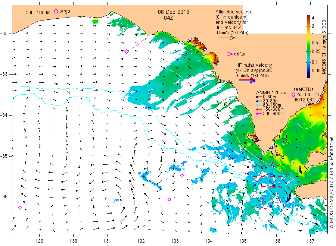Viewport: 336px width, 246px height.
Task: Select the Argo float marker near 133.2E 35.5S
Action: pos(182,176)
